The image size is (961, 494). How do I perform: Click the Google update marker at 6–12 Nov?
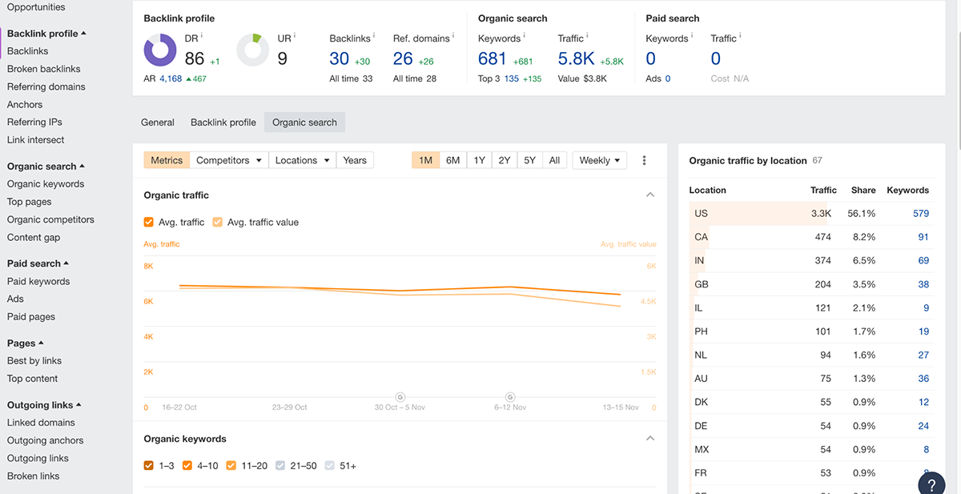[510, 396]
